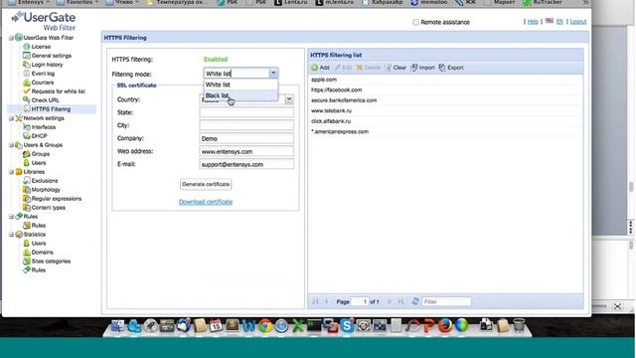This screenshot has height=358, width=636.
Task: Click the Web address input field
Action: click(x=246, y=151)
